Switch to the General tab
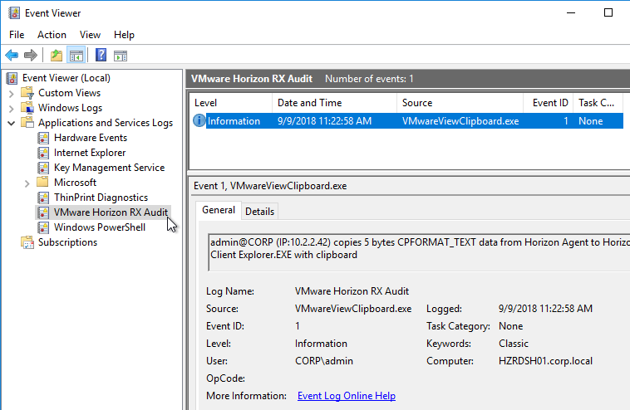 pyautogui.click(x=219, y=210)
